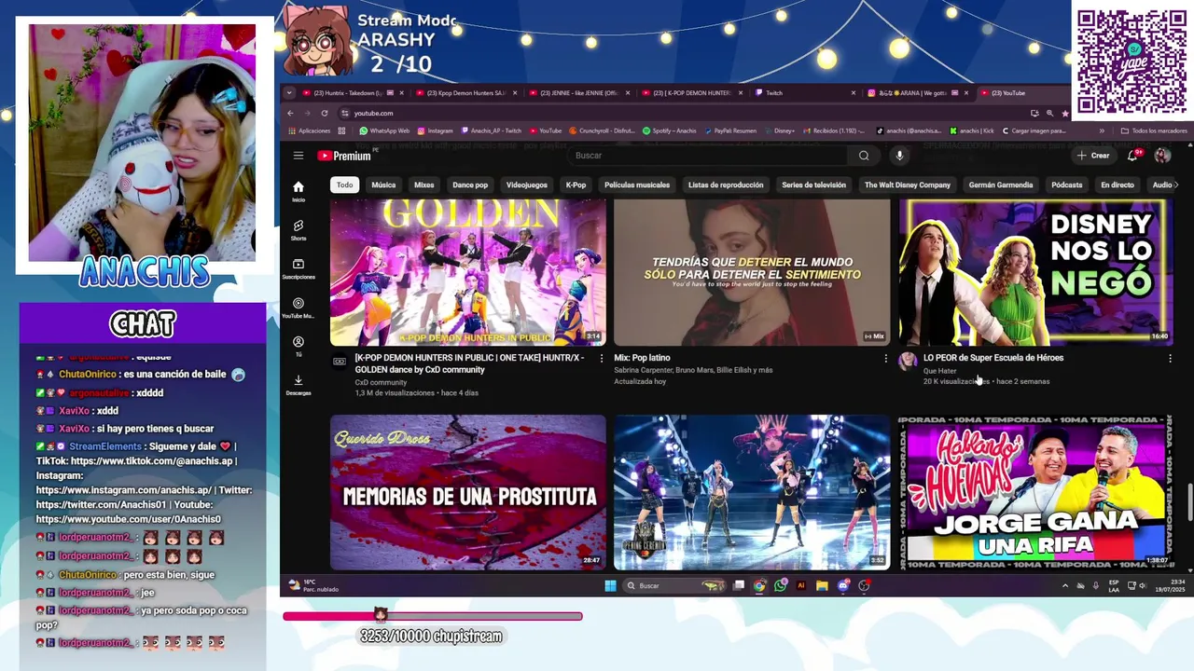1194x671 pixels.
Task: Open the YouTube account avatar menu
Action: click(x=1162, y=156)
